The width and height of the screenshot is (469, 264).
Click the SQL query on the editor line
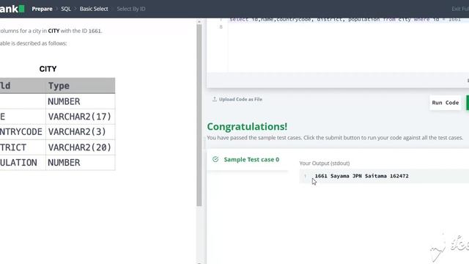click(x=345, y=20)
